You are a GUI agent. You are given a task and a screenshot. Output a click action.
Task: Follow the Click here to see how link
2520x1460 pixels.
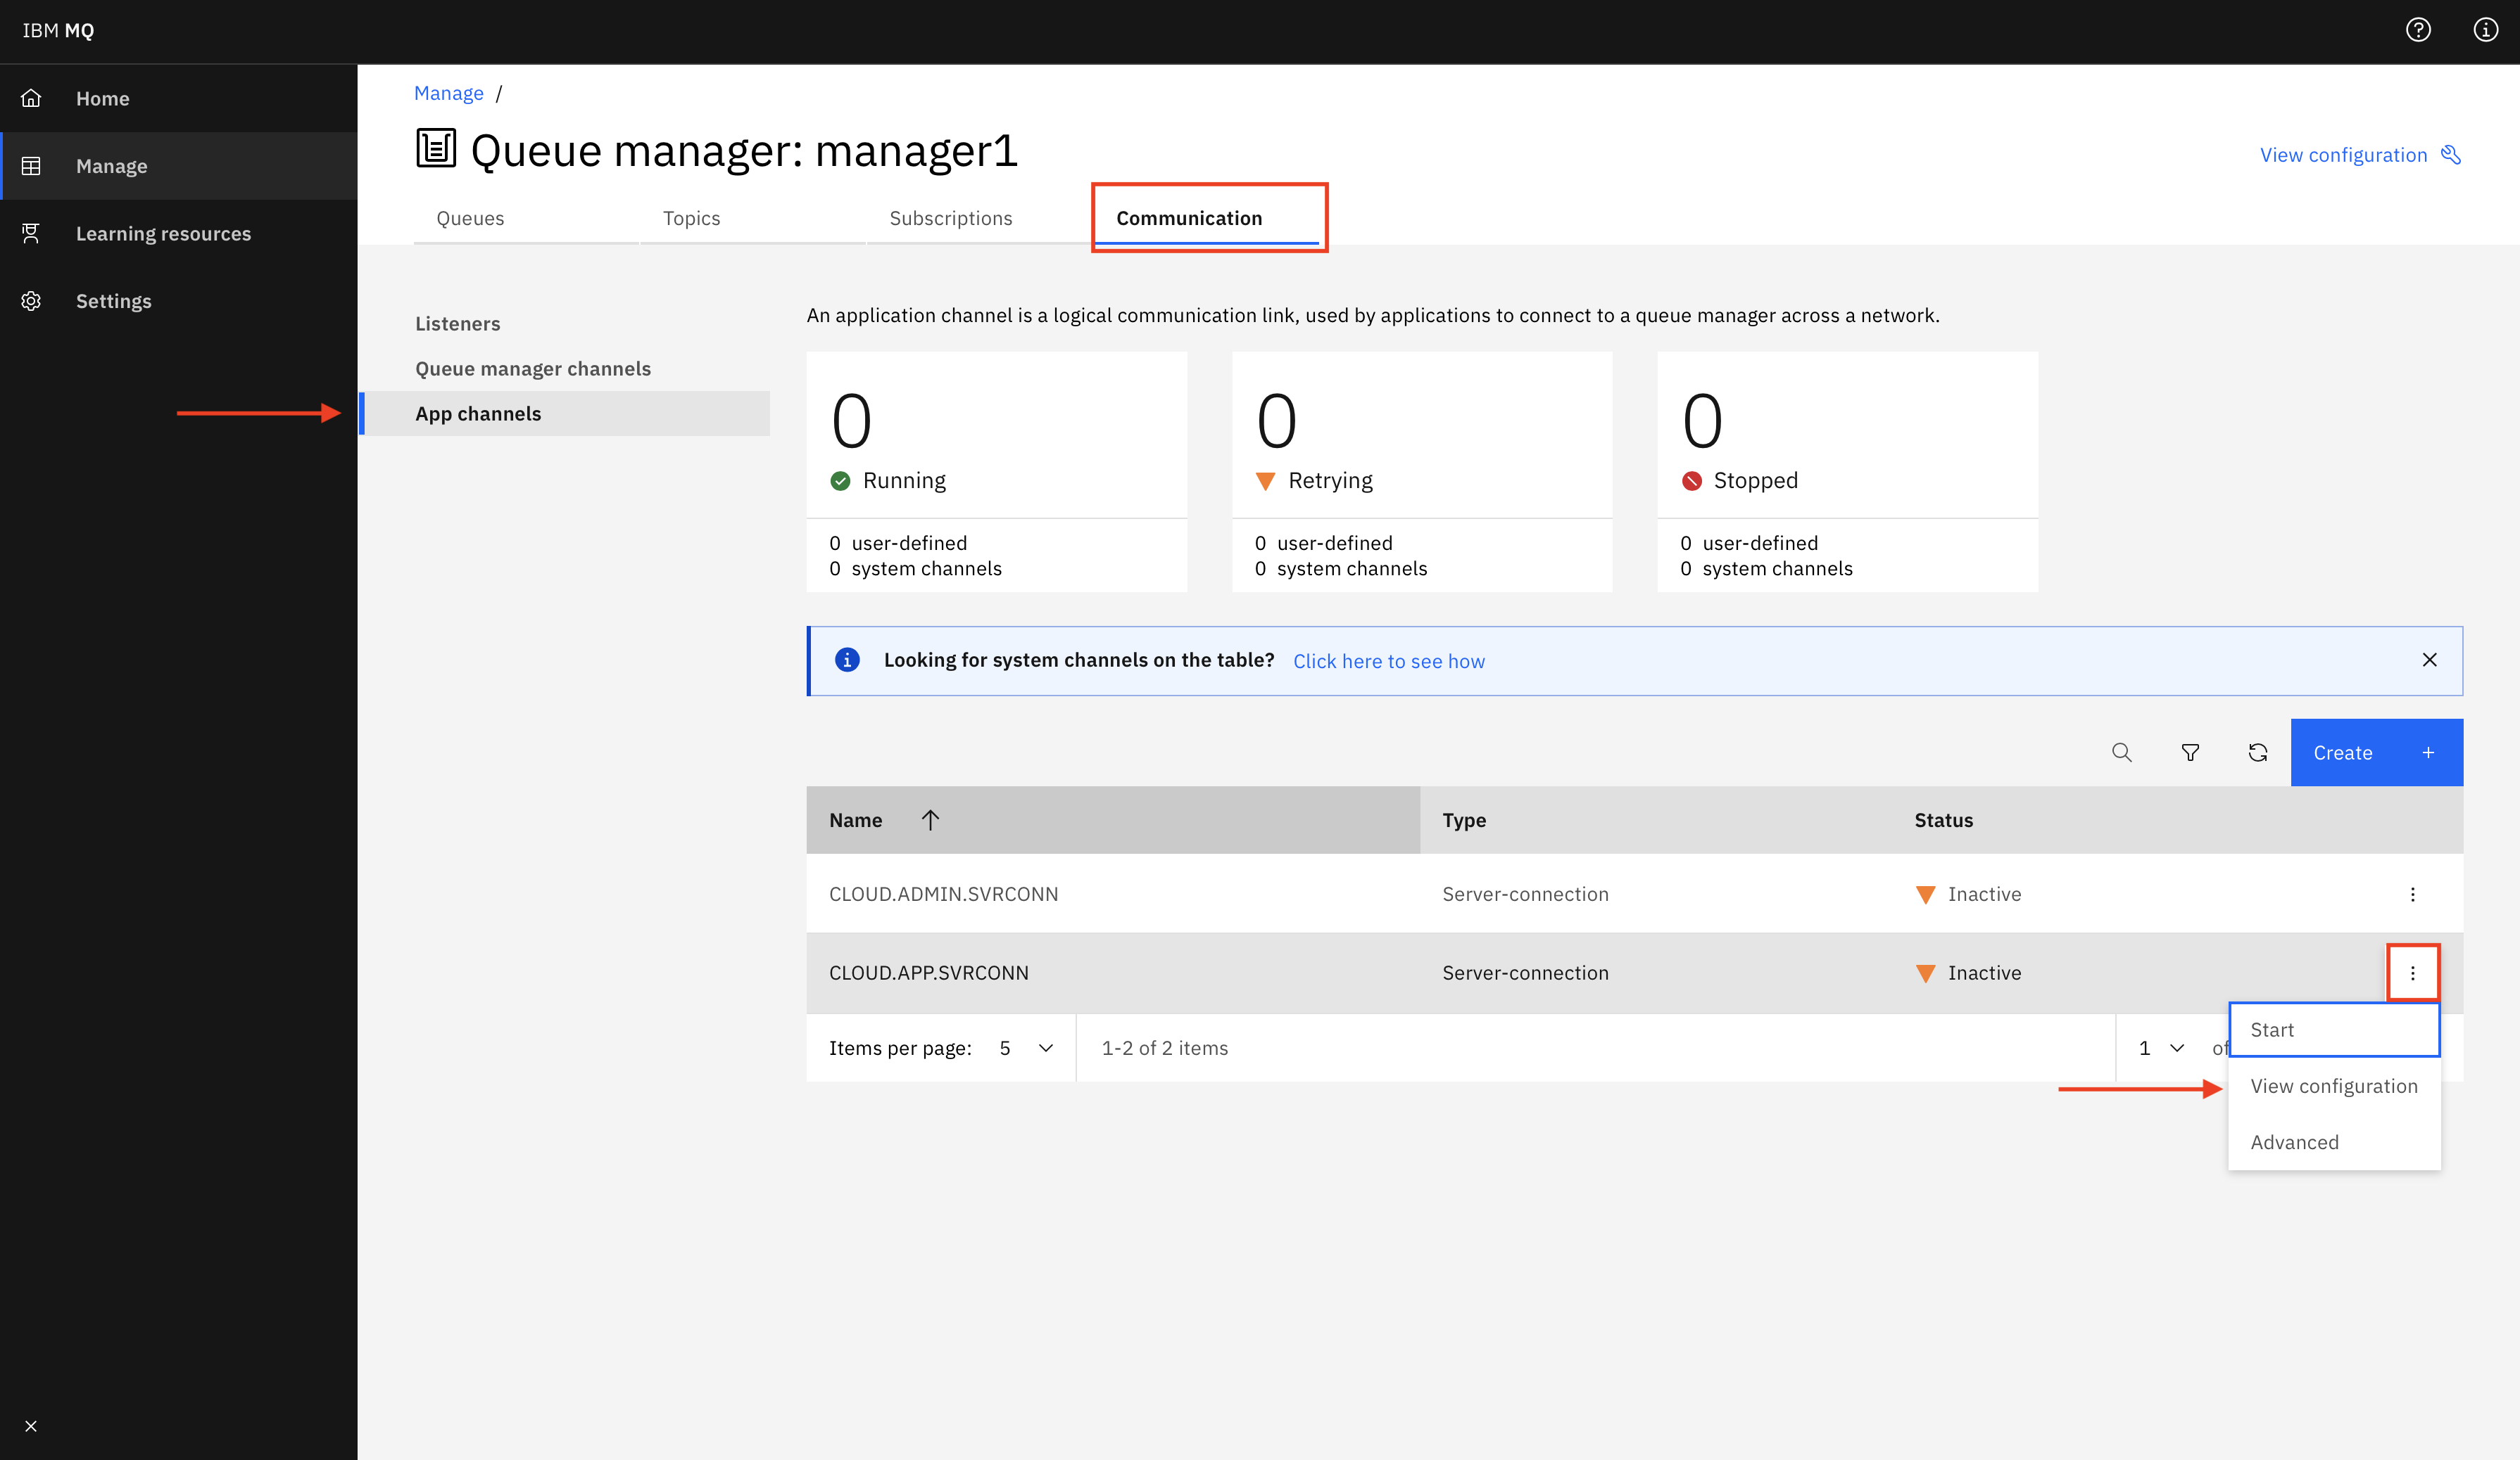1388,662
